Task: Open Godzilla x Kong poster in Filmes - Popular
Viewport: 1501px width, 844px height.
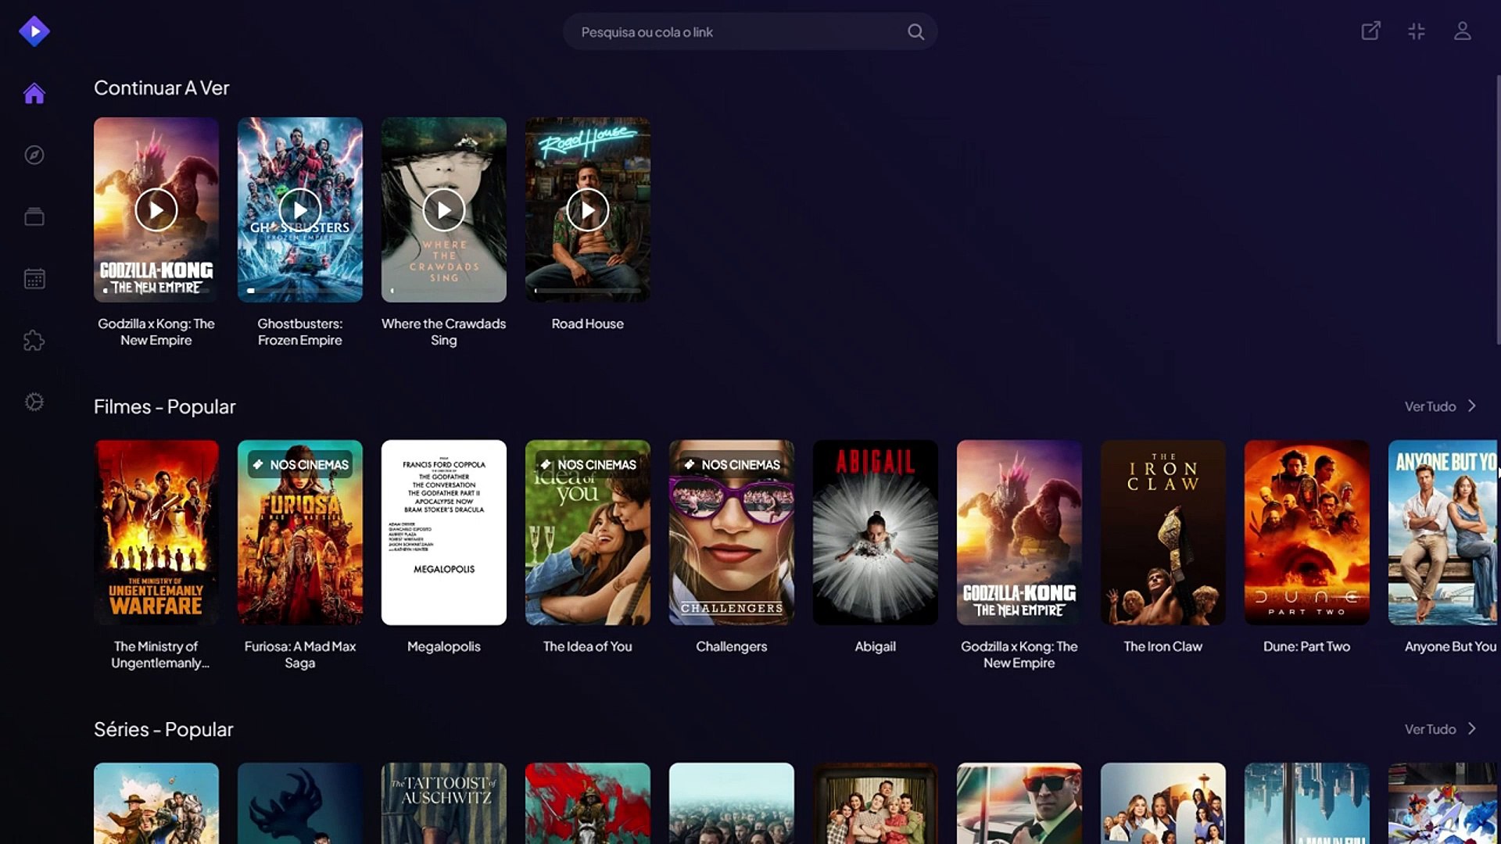Action: [x=1019, y=532]
